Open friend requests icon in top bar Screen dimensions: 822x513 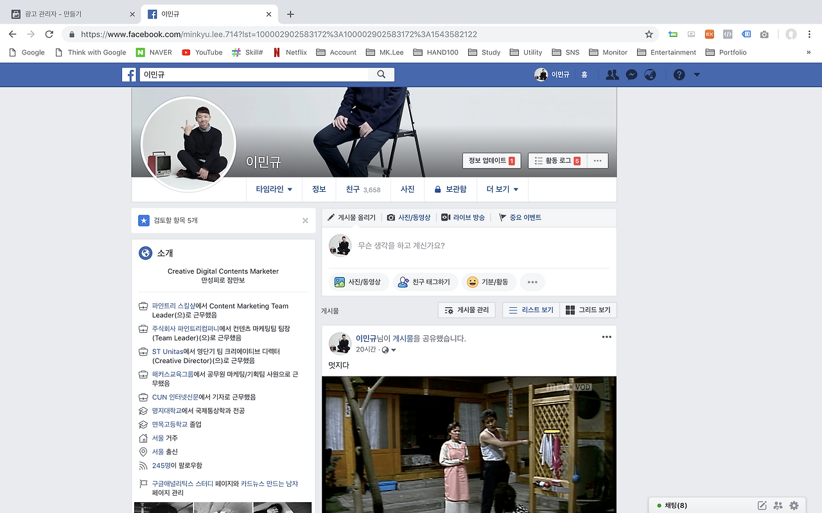[x=612, y=74]
